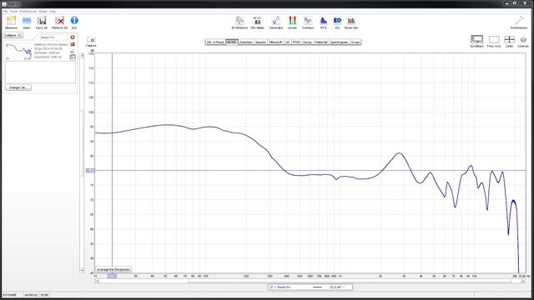
Task: Click the green icon below the remove icon
Action: (73, 44)
